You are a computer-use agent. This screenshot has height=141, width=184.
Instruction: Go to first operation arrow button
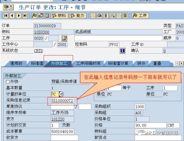(6, 16)
